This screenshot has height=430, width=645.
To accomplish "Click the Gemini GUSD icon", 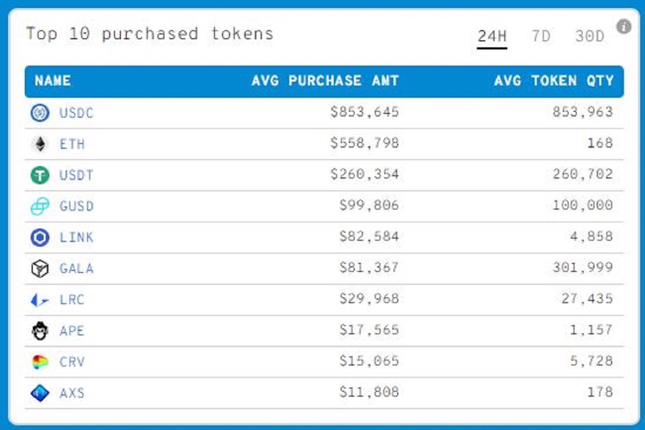I will coord(40,206).
